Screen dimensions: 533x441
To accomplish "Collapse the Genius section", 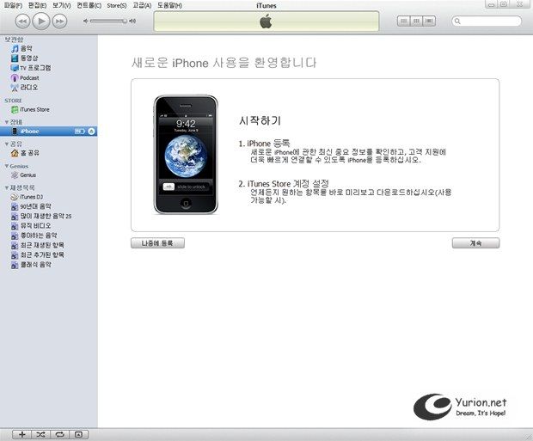I will coord(7,166).
